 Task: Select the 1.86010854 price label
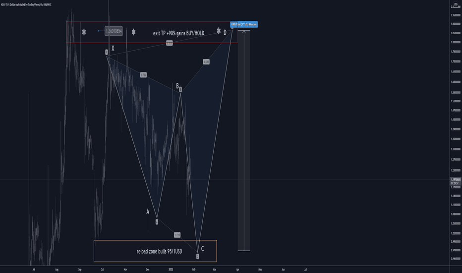(x=114, y=31)
